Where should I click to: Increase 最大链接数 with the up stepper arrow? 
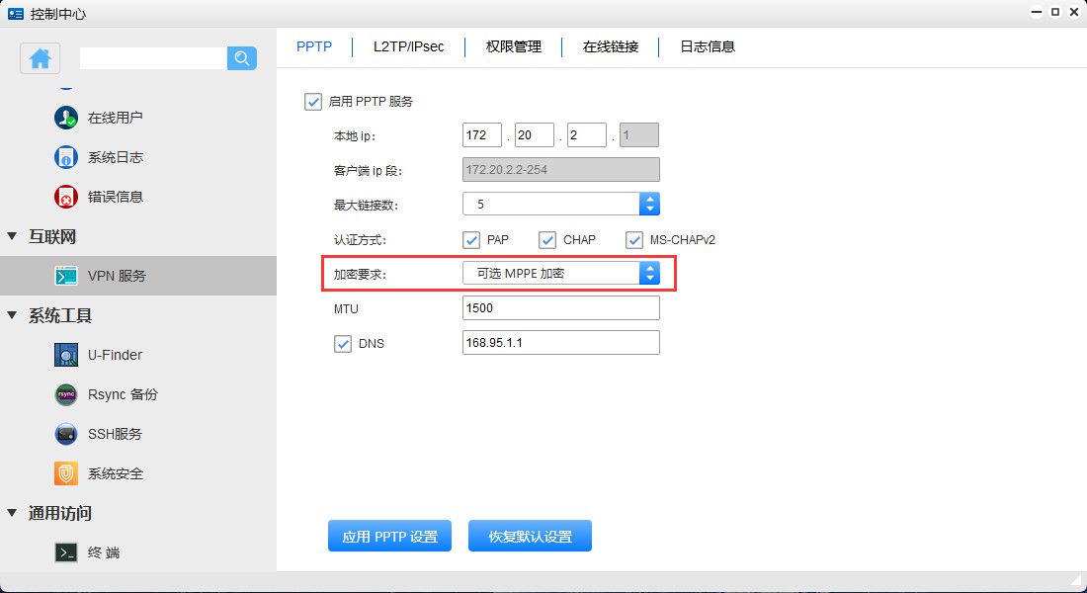[x=650, y=199]
